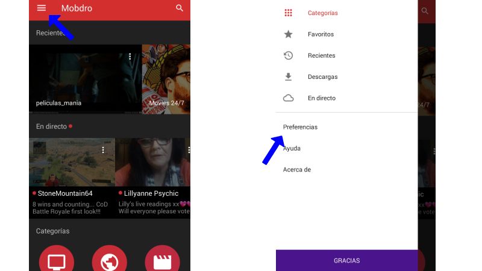Open the peliculas_mania recent thumbnail

pyautogui.click(x=85, y=79)
